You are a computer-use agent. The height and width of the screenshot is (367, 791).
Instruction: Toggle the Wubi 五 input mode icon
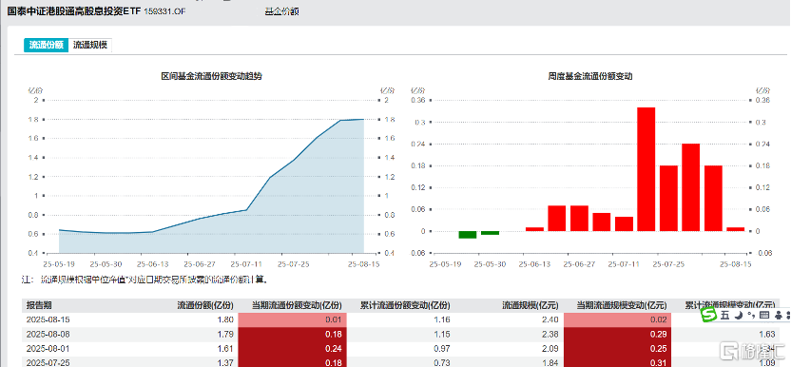(724, 316)
